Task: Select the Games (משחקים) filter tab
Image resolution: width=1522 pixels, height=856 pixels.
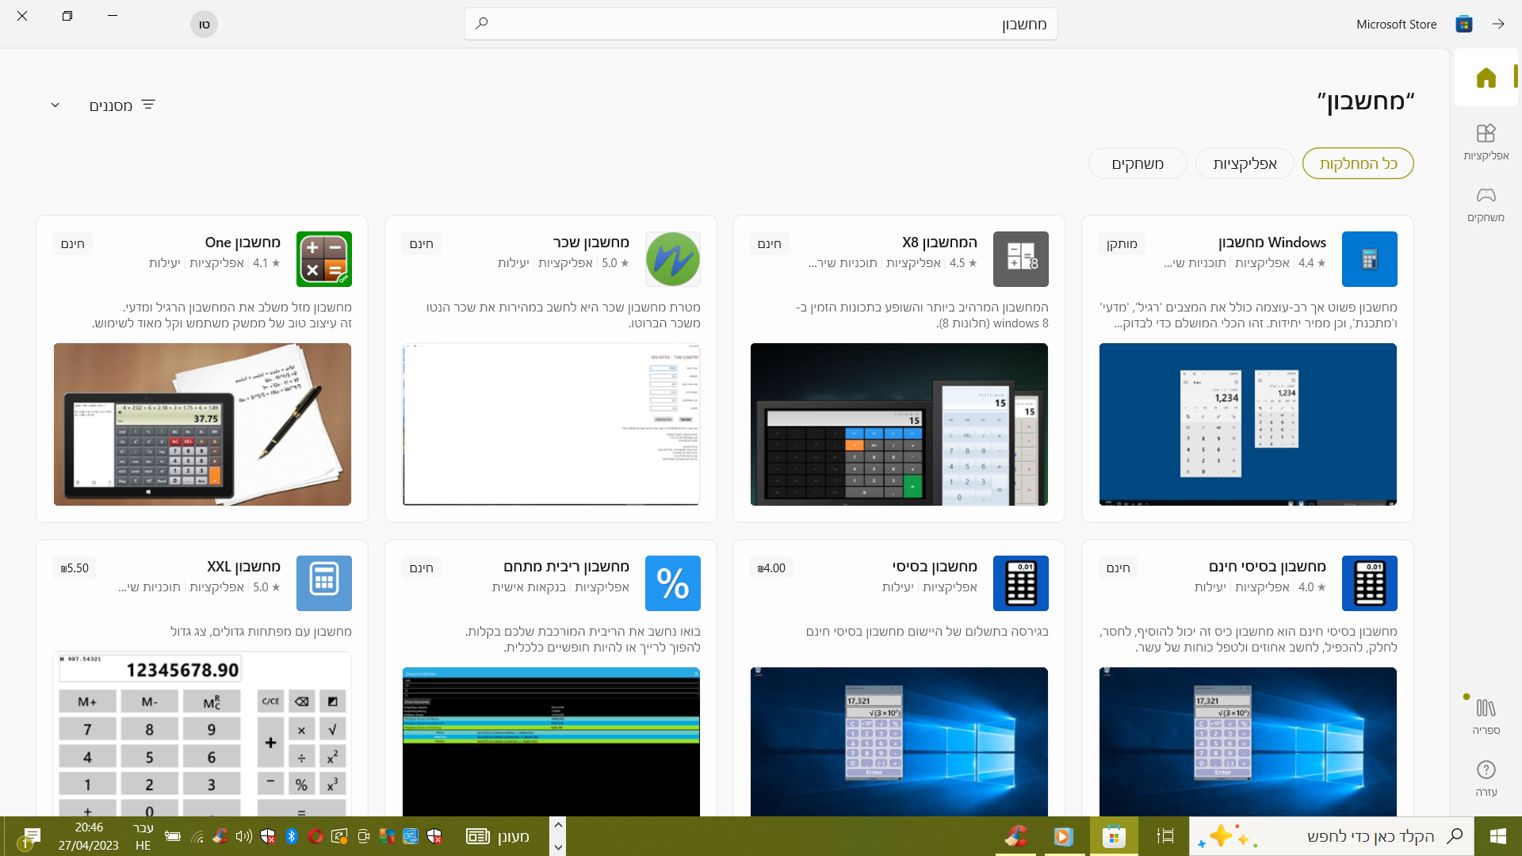Action: [1137, 163]
